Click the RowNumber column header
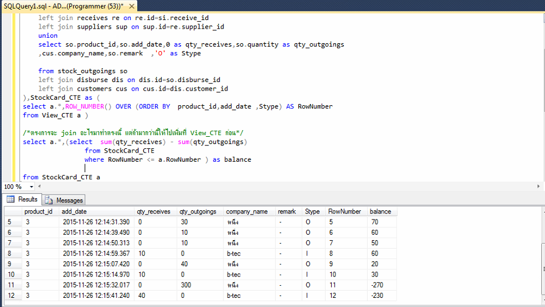 [344, 212]
